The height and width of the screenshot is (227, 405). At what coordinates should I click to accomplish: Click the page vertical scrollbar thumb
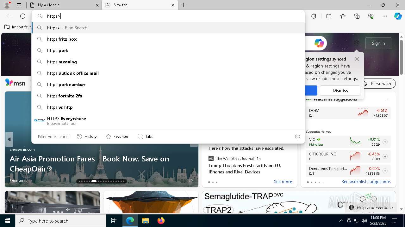coord(401,58)
